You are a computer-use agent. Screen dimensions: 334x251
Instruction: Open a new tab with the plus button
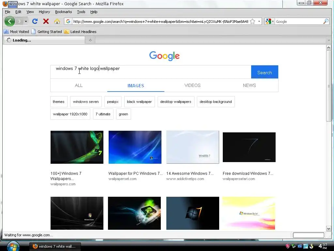click(x=90, y=40)
